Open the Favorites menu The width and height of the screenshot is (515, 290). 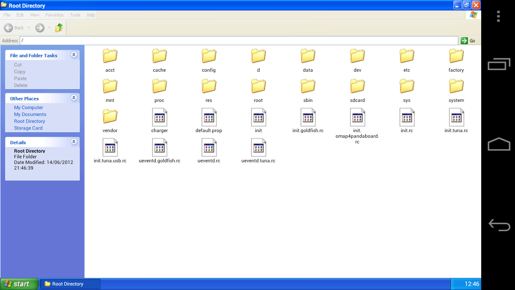tap(54, 15)
